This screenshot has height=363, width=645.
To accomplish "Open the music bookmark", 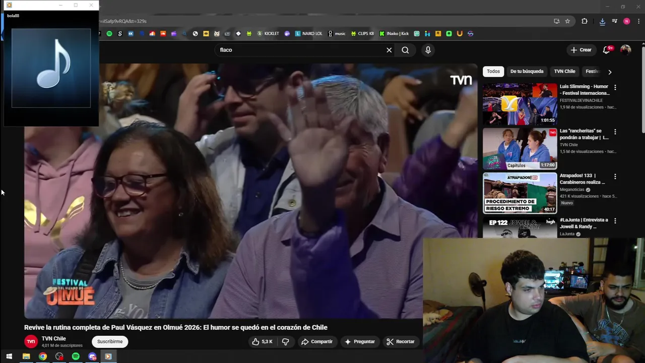I will (x=337, y=34).
